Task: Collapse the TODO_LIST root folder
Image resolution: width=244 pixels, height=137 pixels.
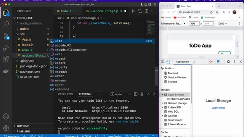Action: 14,18
